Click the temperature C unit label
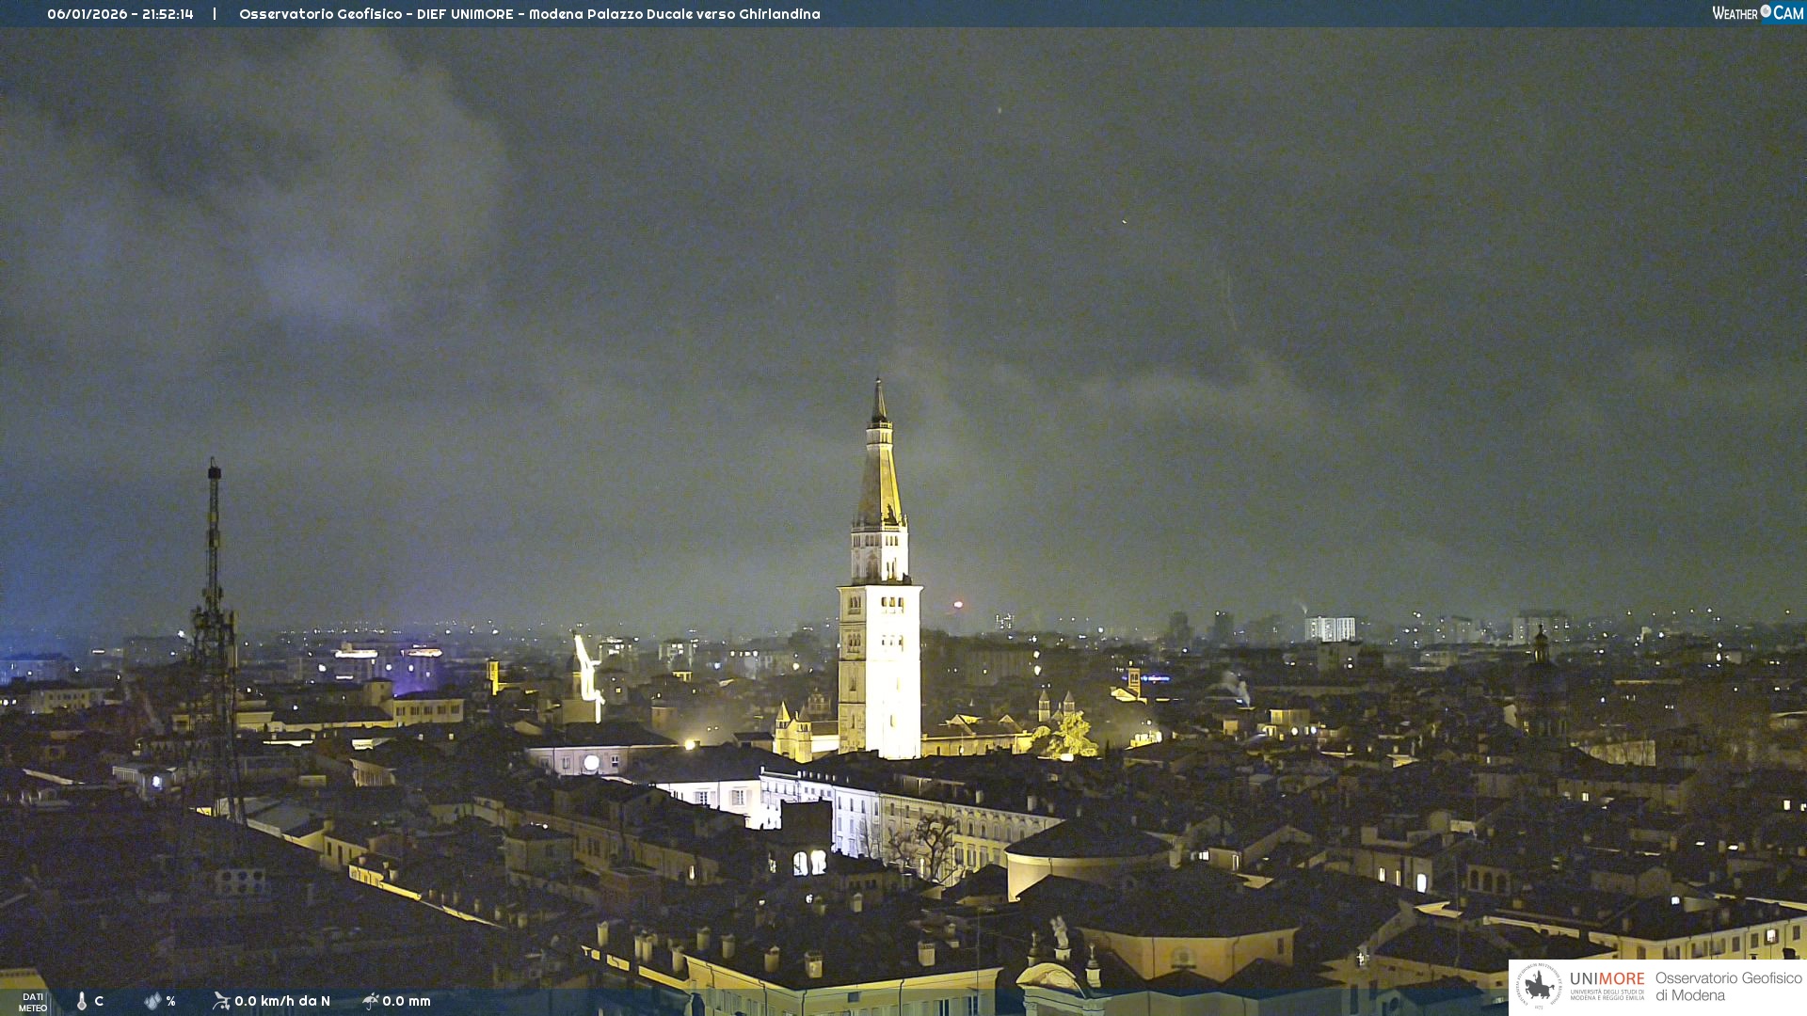The height and width of the screenshot is (1016, 1807). (99, 1001)
